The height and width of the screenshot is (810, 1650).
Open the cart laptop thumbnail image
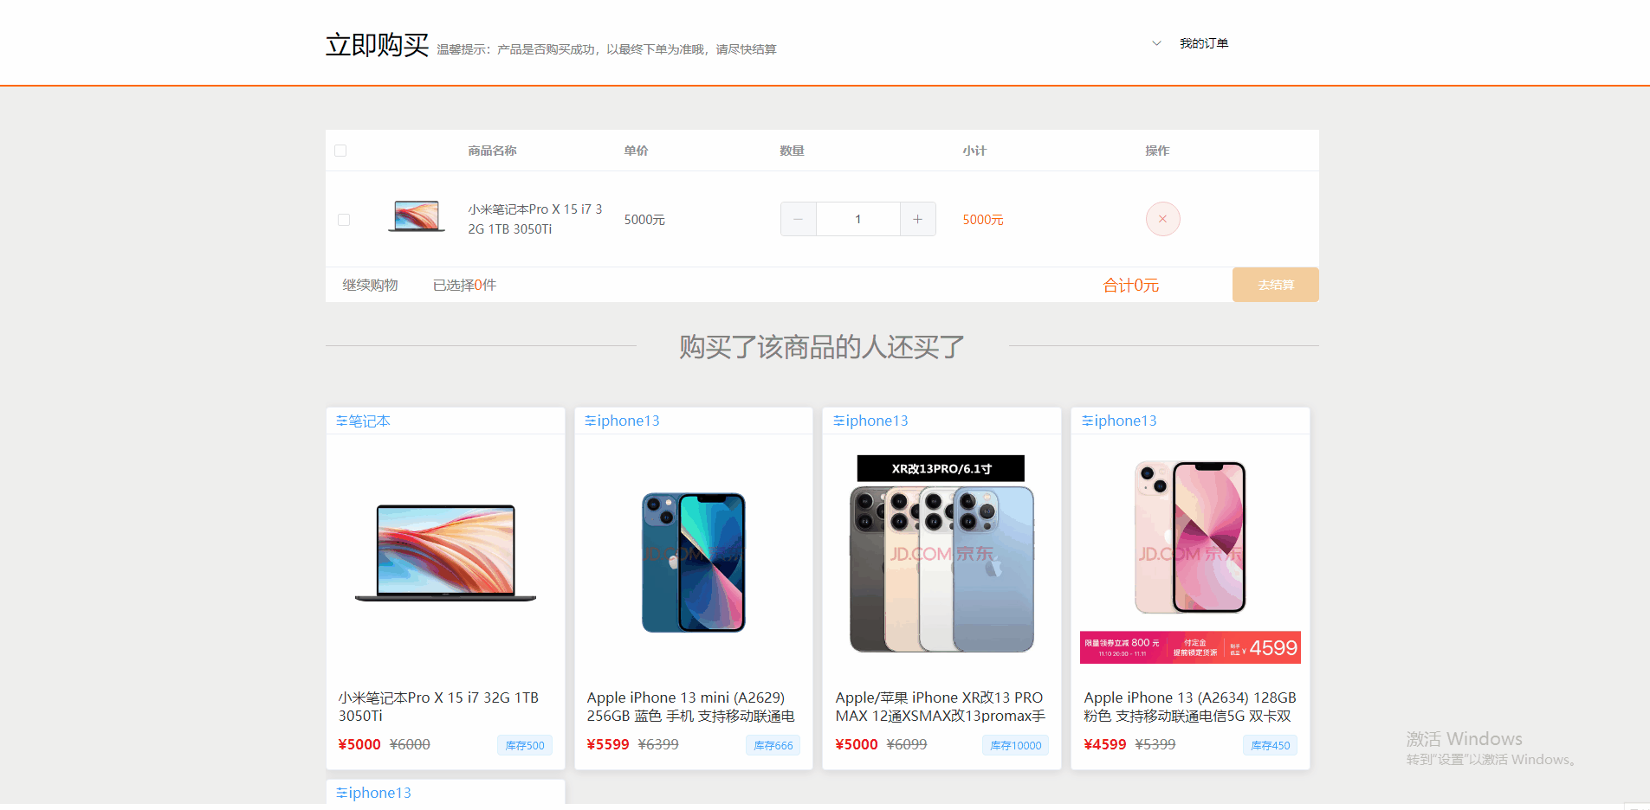[417, 215]
